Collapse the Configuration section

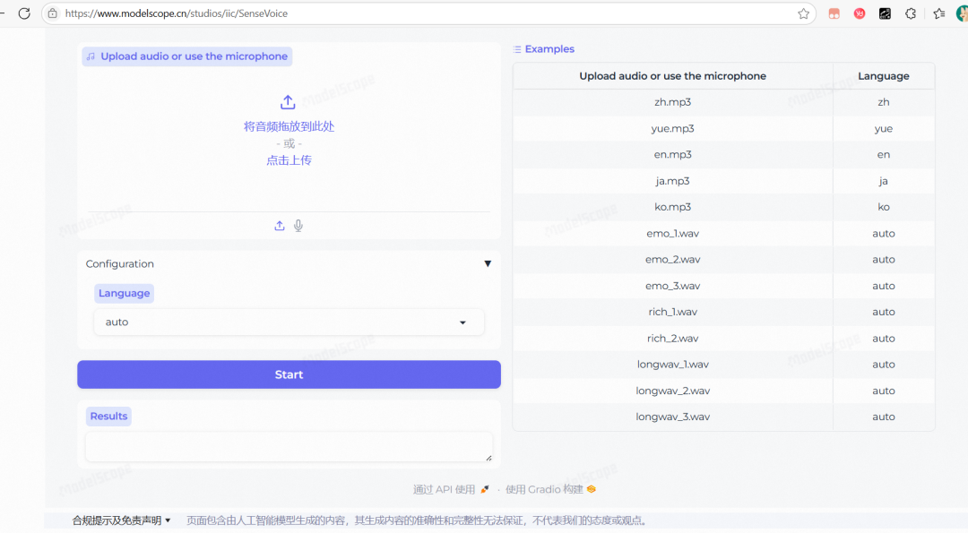click(x=488, y=263)
